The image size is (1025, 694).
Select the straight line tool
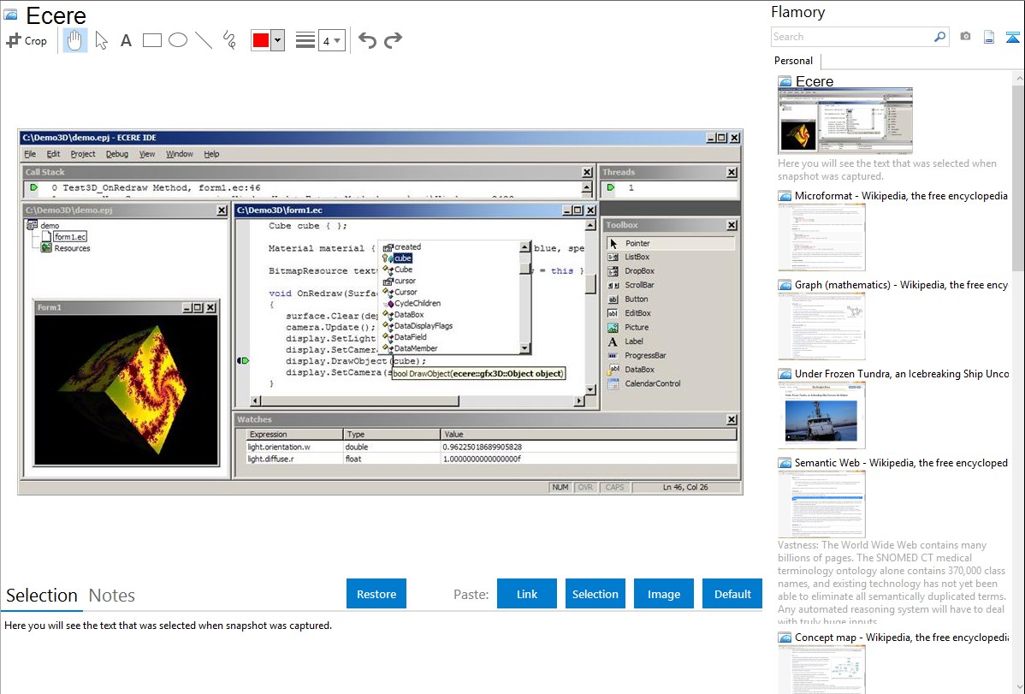[204, 40]
